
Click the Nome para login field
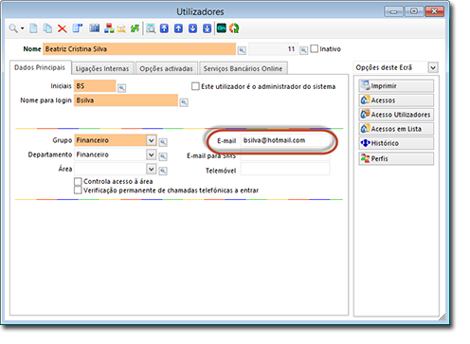tap(126, 100)
